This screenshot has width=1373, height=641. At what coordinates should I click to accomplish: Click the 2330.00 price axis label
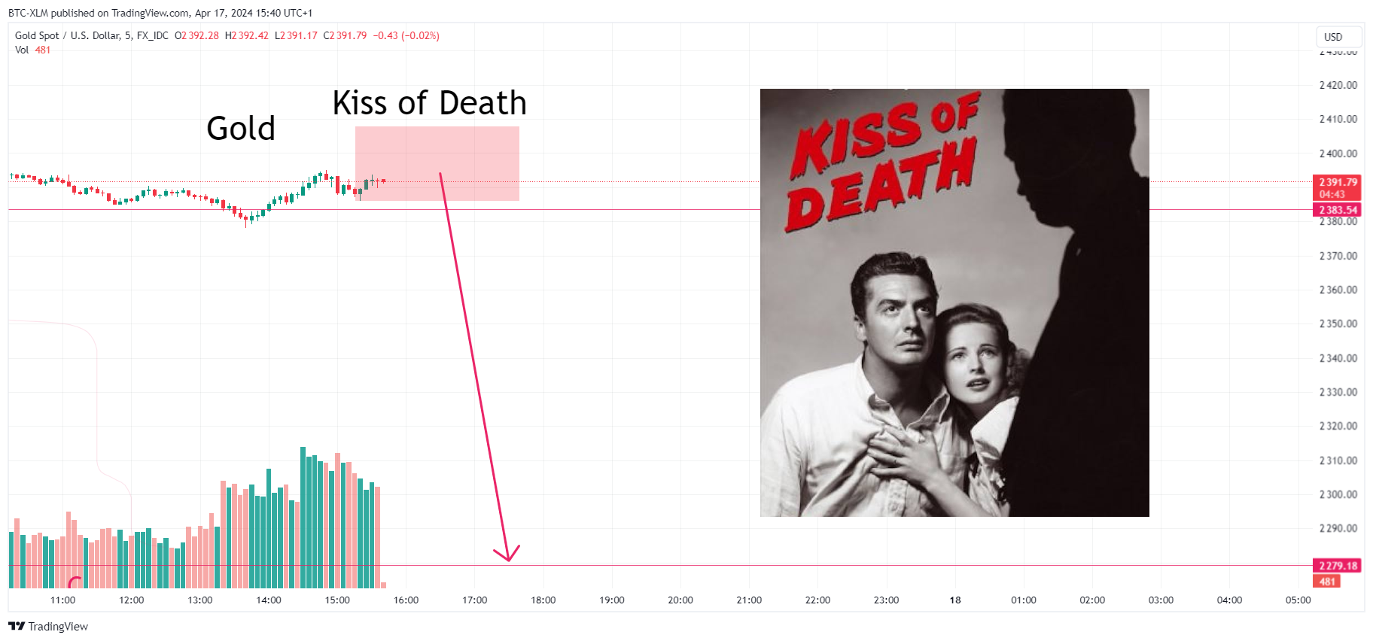tap(1338, 392)
